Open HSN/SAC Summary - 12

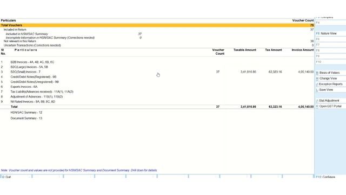coord(26,113)
